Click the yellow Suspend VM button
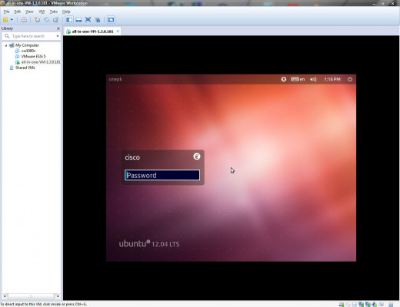 coord(5,20)
